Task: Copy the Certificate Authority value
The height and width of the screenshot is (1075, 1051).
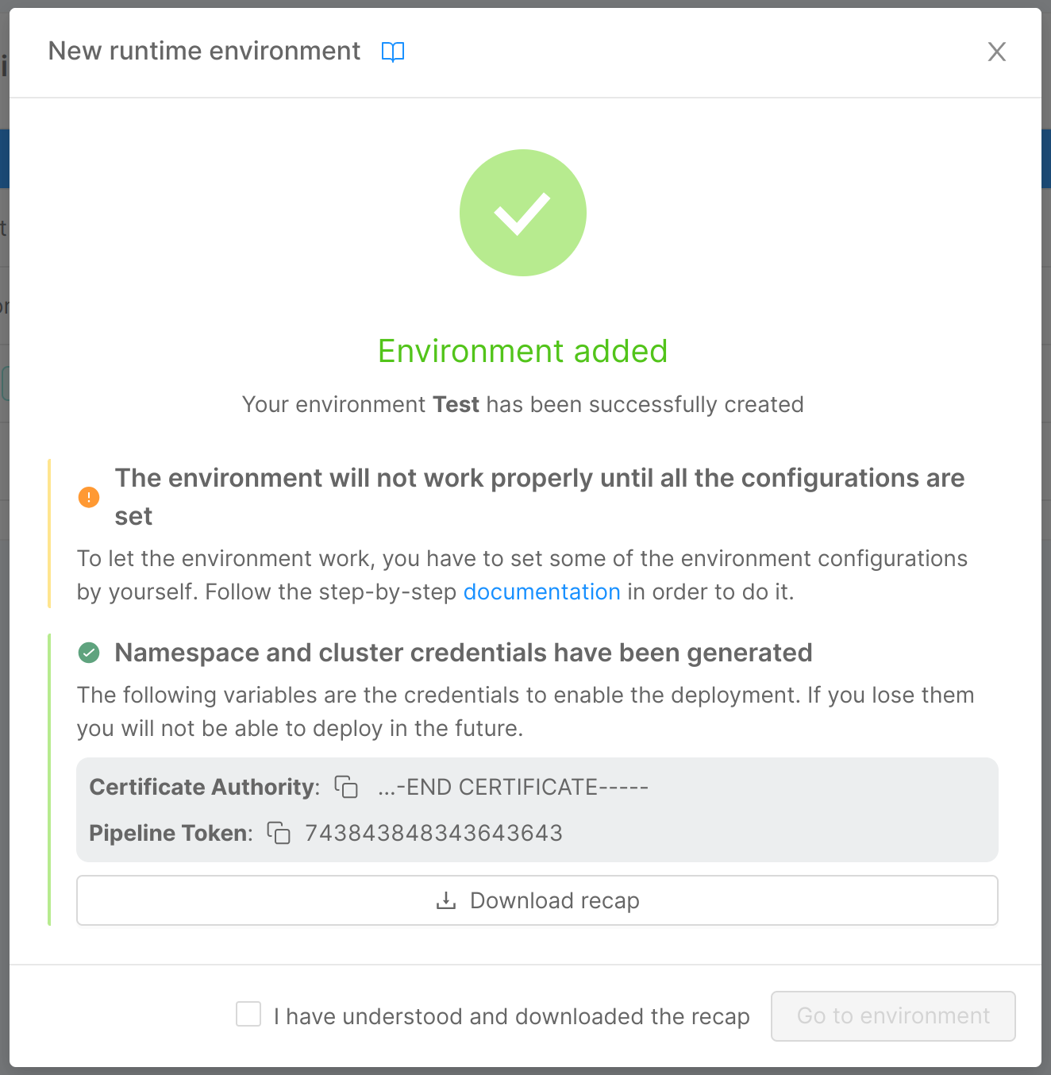Action: point(345,787)
